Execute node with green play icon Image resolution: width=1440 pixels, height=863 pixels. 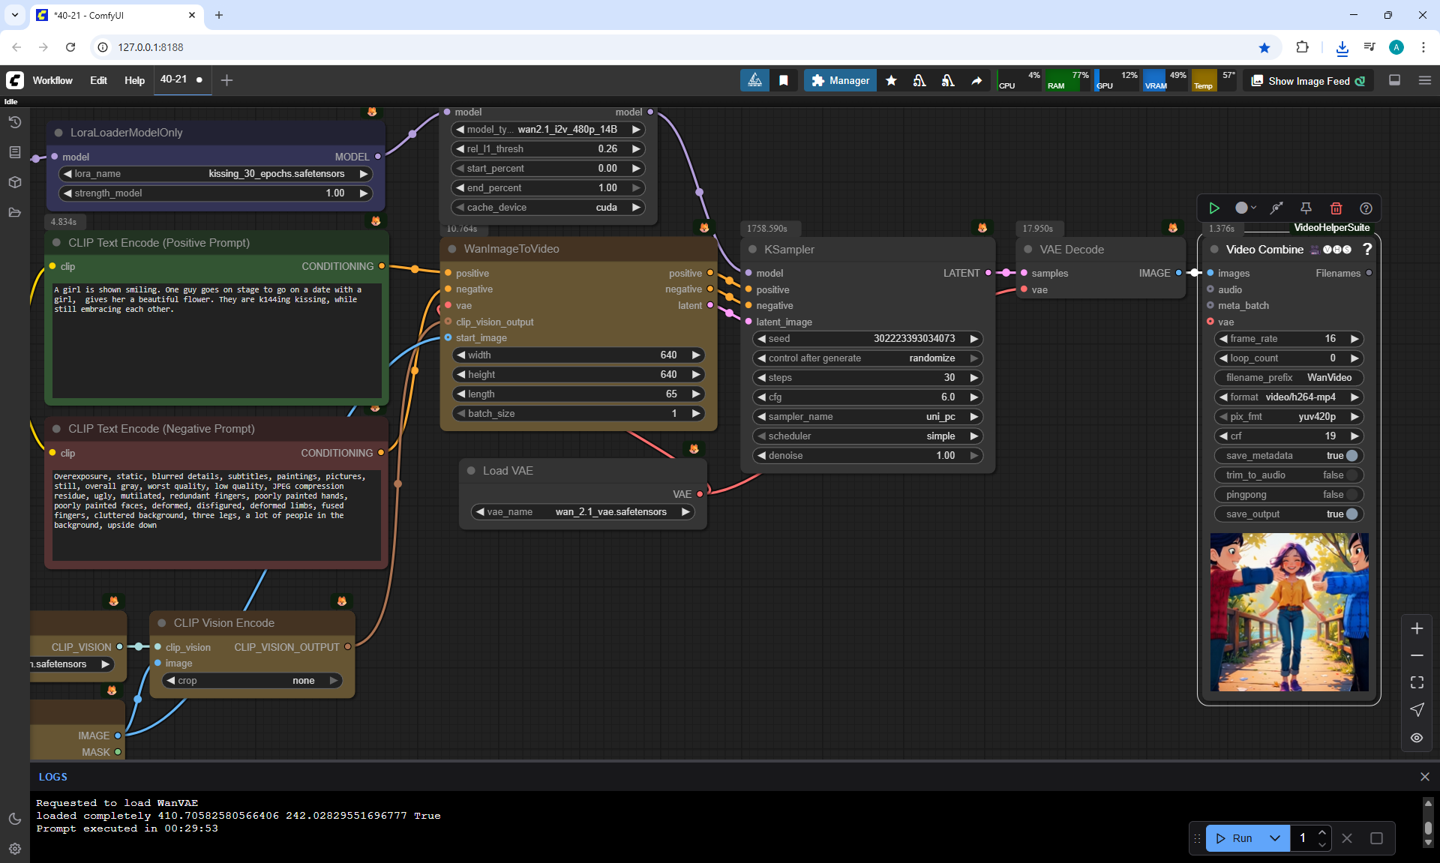point(1213,208)
